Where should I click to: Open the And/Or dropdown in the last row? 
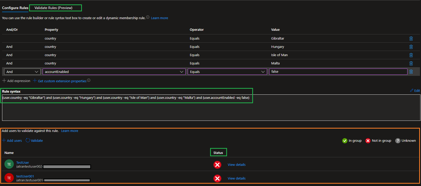(22, 72)
